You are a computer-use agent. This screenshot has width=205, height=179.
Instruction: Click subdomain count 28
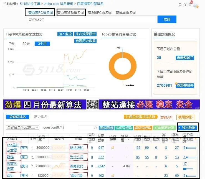(159, 58)
